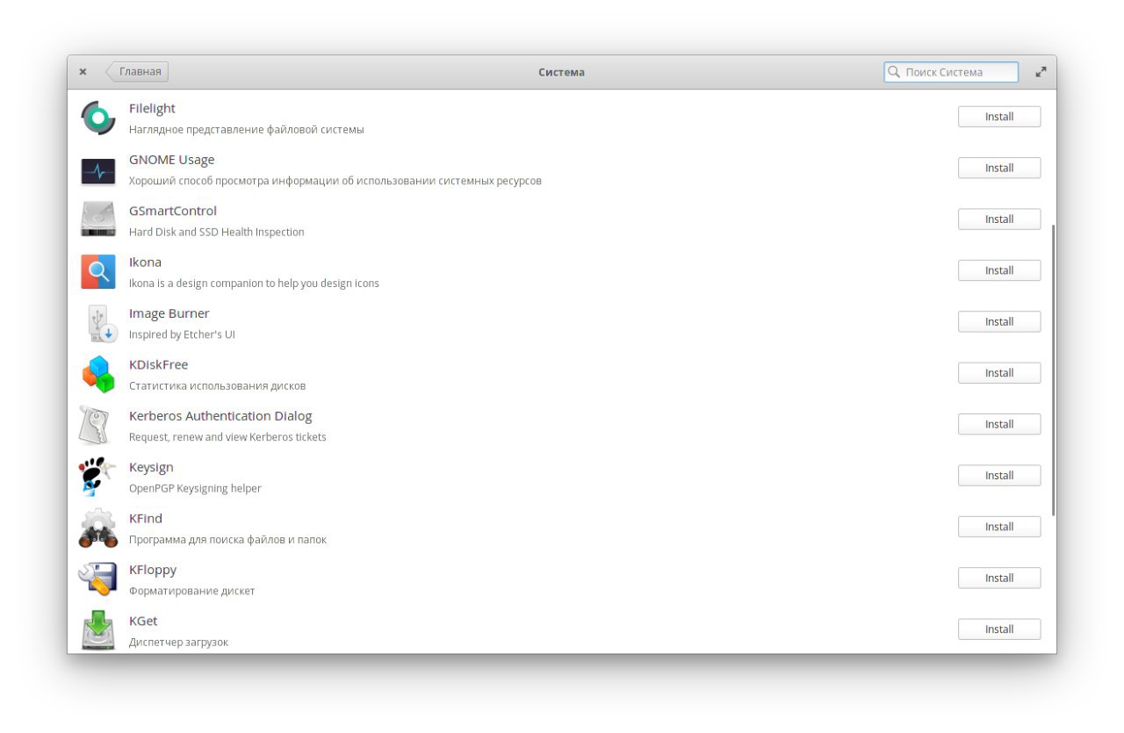1124x733 pixels.
Task: Install GNOME Usage
Action: point(999,168)
